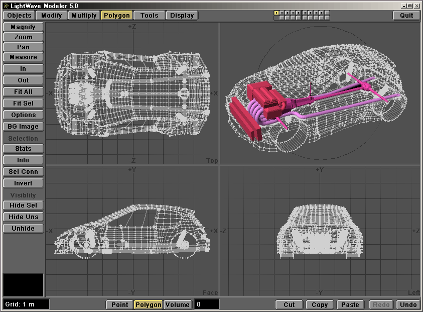Click the Sel Conn button
The height and width of the screenshot is (312, 423).
tap(23, 172)
